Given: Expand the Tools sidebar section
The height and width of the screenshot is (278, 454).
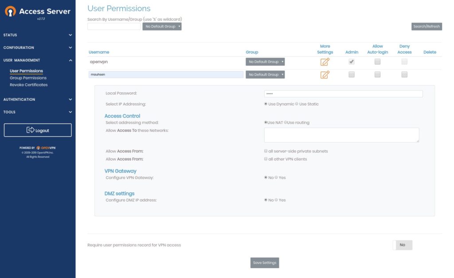Looking at the screenshot, I should tap(38, 112).
